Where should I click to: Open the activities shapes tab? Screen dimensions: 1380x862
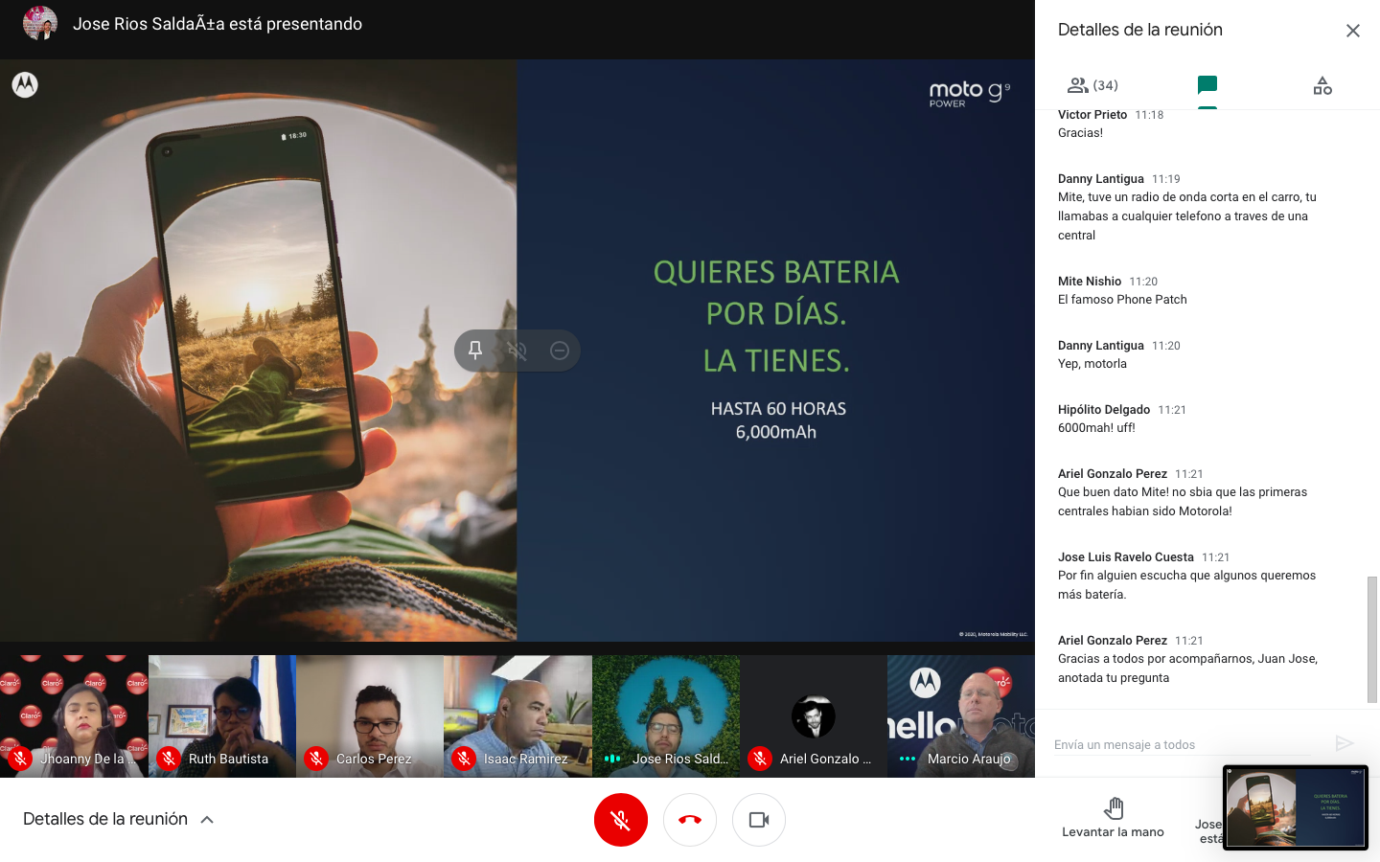tap(1322, 86)
